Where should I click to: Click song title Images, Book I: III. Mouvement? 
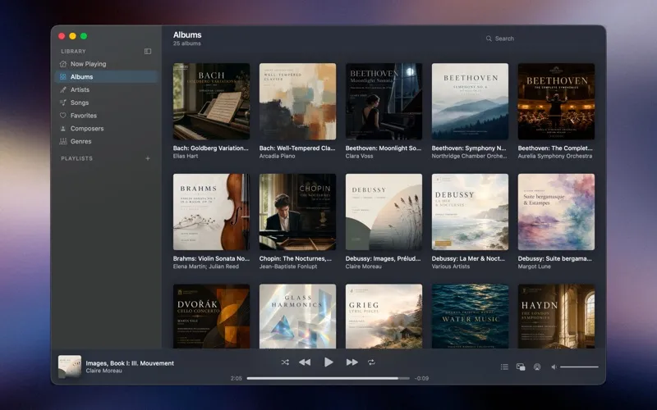click(x=130, y=363)
